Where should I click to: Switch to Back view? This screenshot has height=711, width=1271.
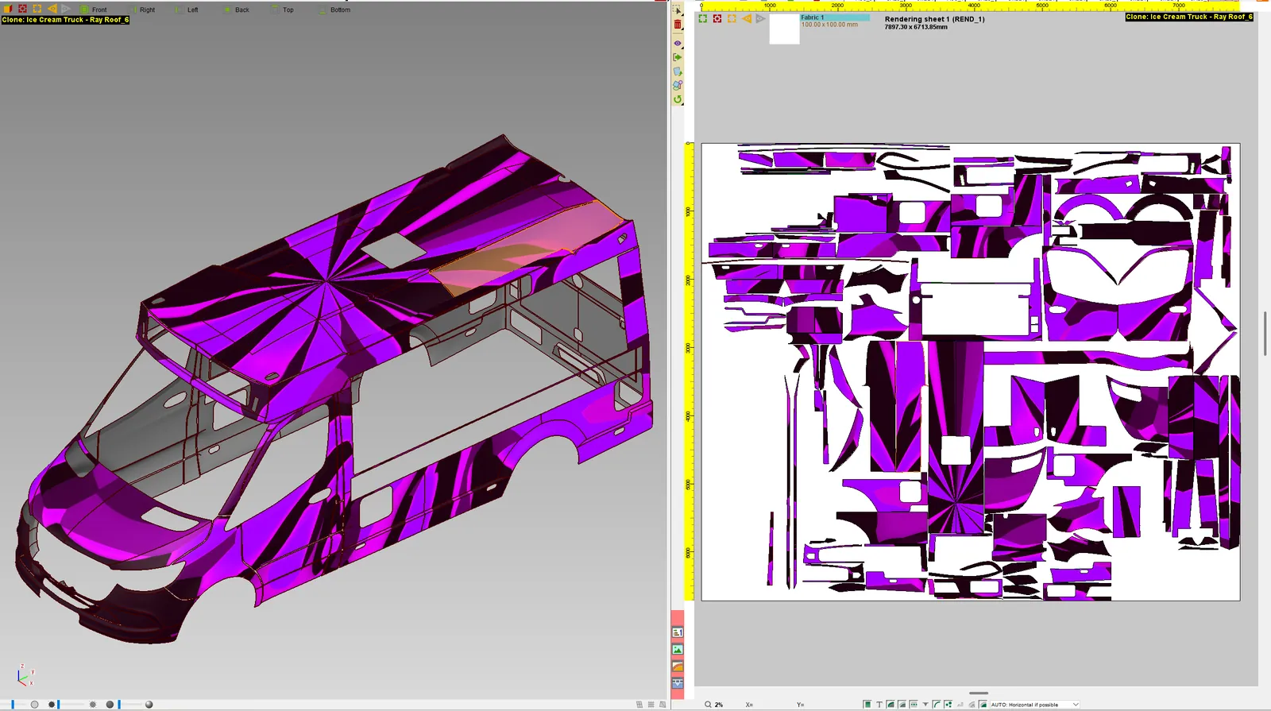(x=237, y=10)
